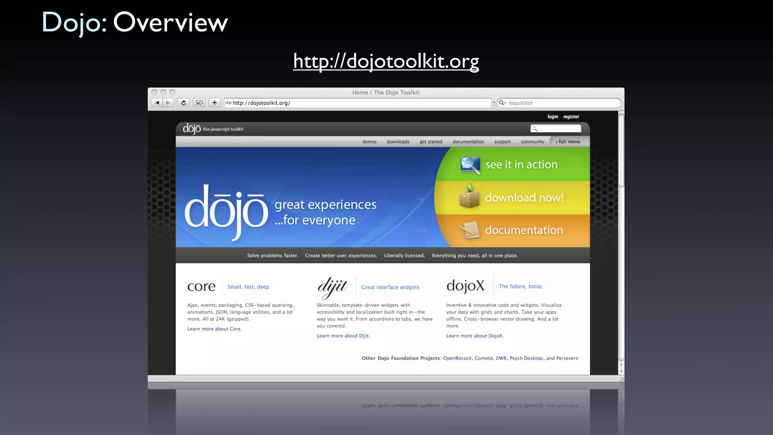Open the OpenRecord project link
The width and height of the screenshot is (773, 435).
point(457,358)
